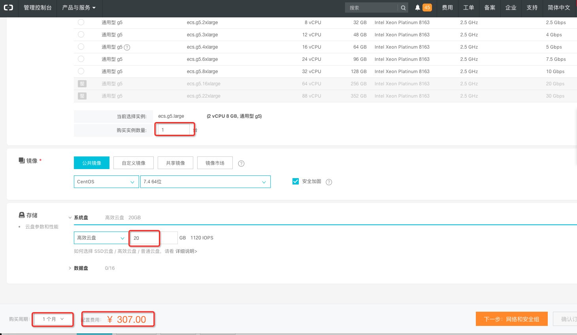577x335 pixels.
Task: Open 工单 menu
Action: (x=469, y=8)
